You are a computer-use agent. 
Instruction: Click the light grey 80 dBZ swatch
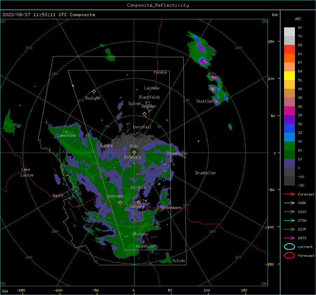(289, 32)
